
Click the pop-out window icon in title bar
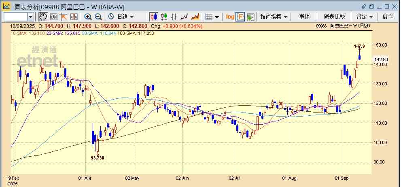coord(371,6)
